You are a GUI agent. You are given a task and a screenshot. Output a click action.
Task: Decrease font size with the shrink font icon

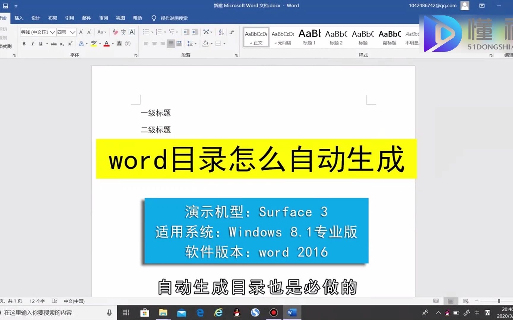[x=89, y=32]
